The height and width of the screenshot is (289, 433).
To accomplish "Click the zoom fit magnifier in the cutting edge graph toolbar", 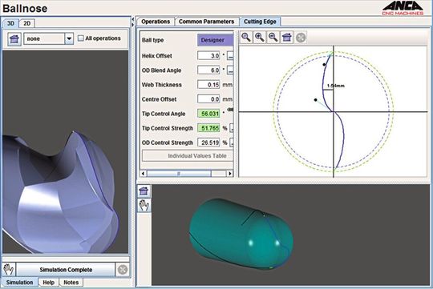I will [246, 38].
